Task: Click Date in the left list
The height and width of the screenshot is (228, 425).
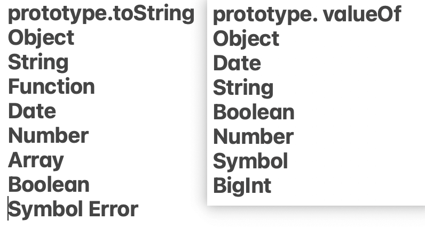Action: tap(32, 111)
